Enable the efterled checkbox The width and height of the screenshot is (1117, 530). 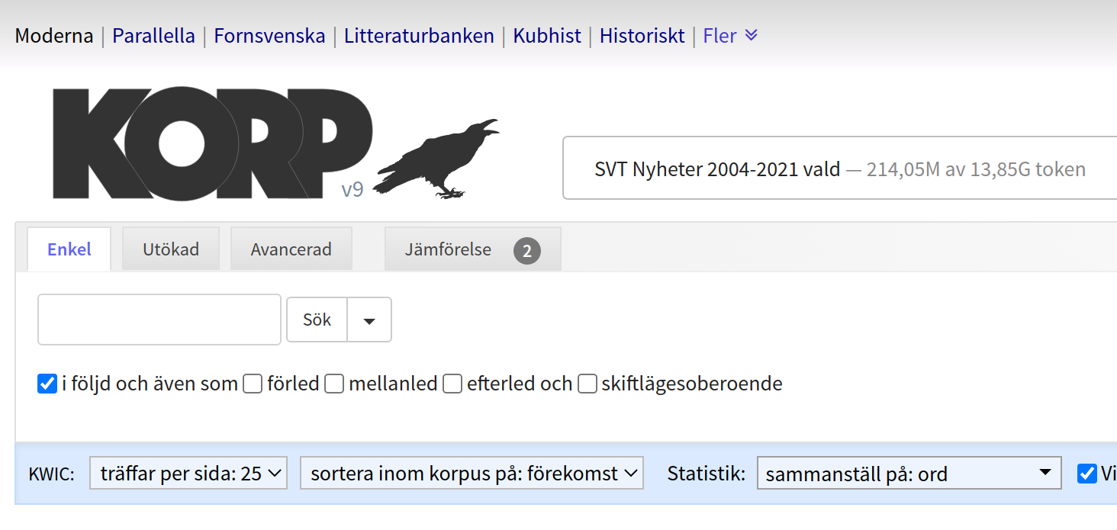[x=452, y=384]
